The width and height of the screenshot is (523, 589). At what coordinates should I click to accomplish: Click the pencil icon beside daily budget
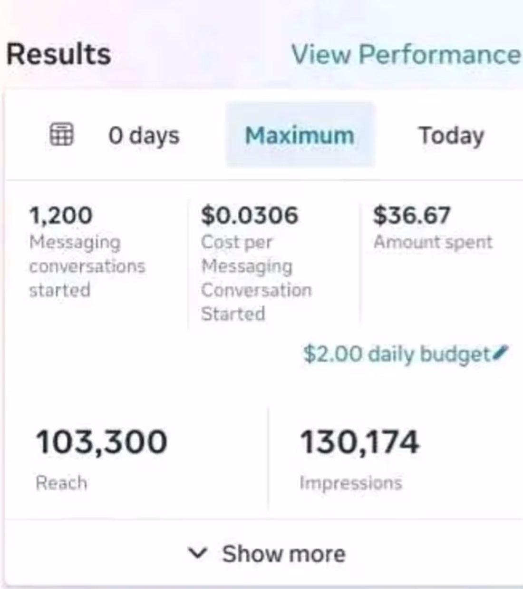pos(501,353)
